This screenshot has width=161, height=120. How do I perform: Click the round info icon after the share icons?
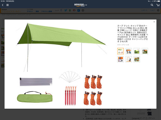pyautogui.click(x=83, y=10)
